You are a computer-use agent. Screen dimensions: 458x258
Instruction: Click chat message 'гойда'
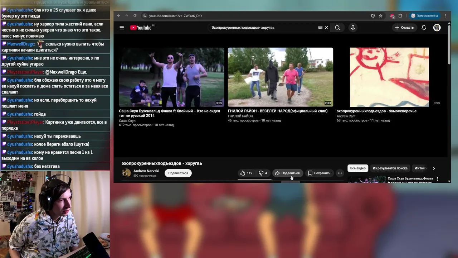(40, 114)
